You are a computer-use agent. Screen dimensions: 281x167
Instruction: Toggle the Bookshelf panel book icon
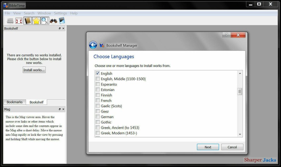(x=28, y=21)
